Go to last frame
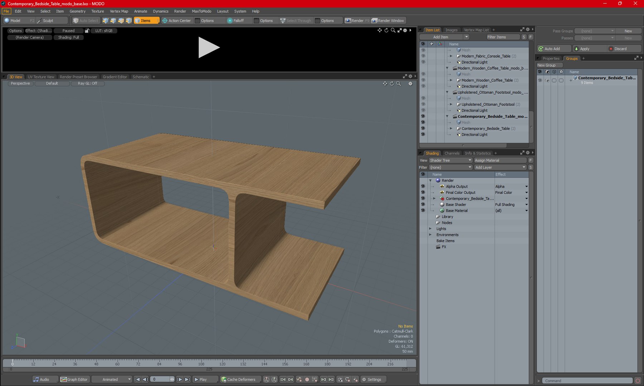Screen dimensions: 644x386 pos(187,379)
